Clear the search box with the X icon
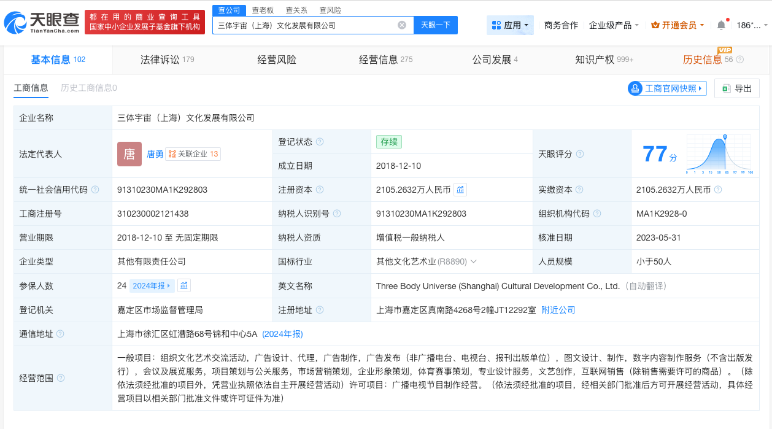Screen dimensions: 772x429 pos(402,25)
